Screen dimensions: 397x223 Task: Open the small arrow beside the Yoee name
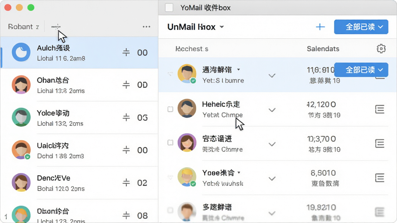[x=239, y=173]
